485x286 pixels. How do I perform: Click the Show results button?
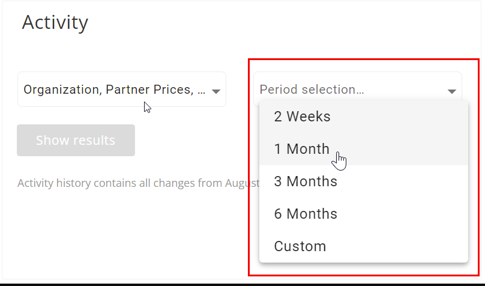point(76,140)
